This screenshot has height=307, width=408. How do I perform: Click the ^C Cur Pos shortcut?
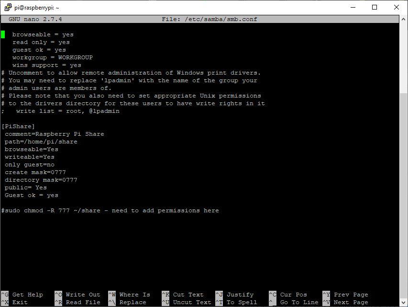coord(288,295)
